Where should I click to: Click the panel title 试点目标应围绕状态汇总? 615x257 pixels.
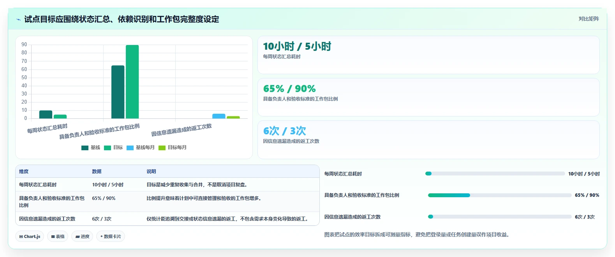click(x=122, y=19)
